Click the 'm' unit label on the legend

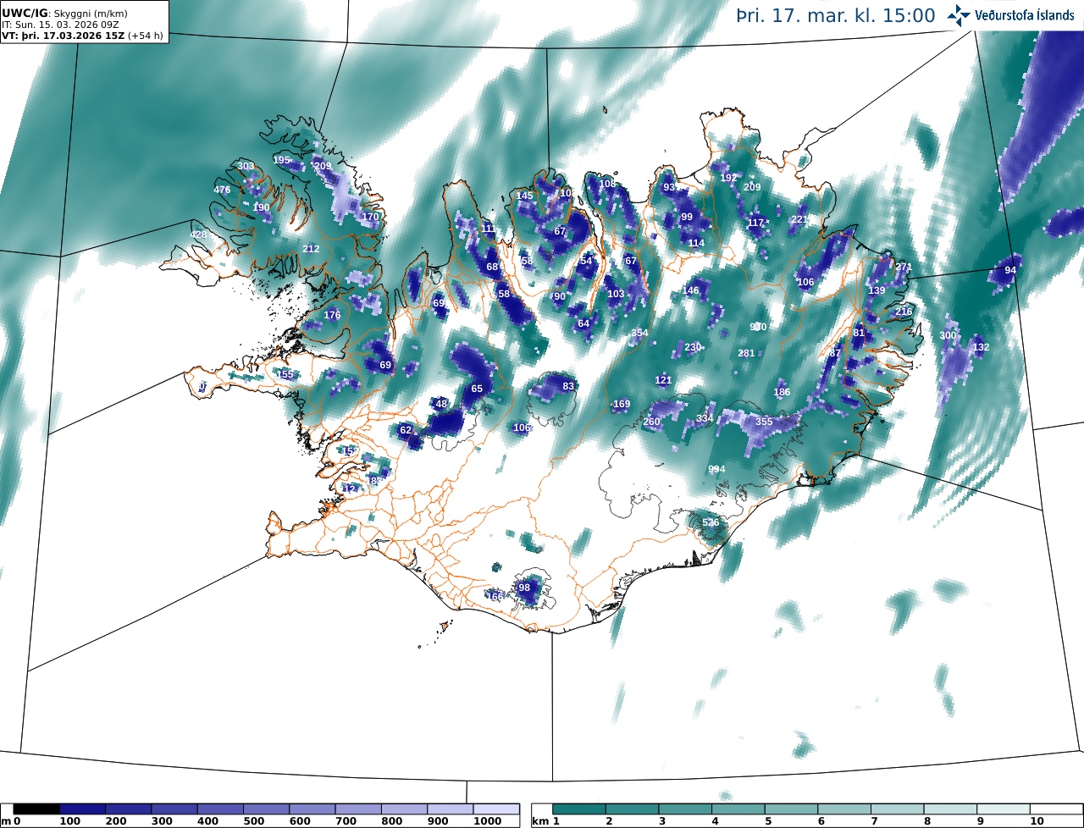coord(5,821)
